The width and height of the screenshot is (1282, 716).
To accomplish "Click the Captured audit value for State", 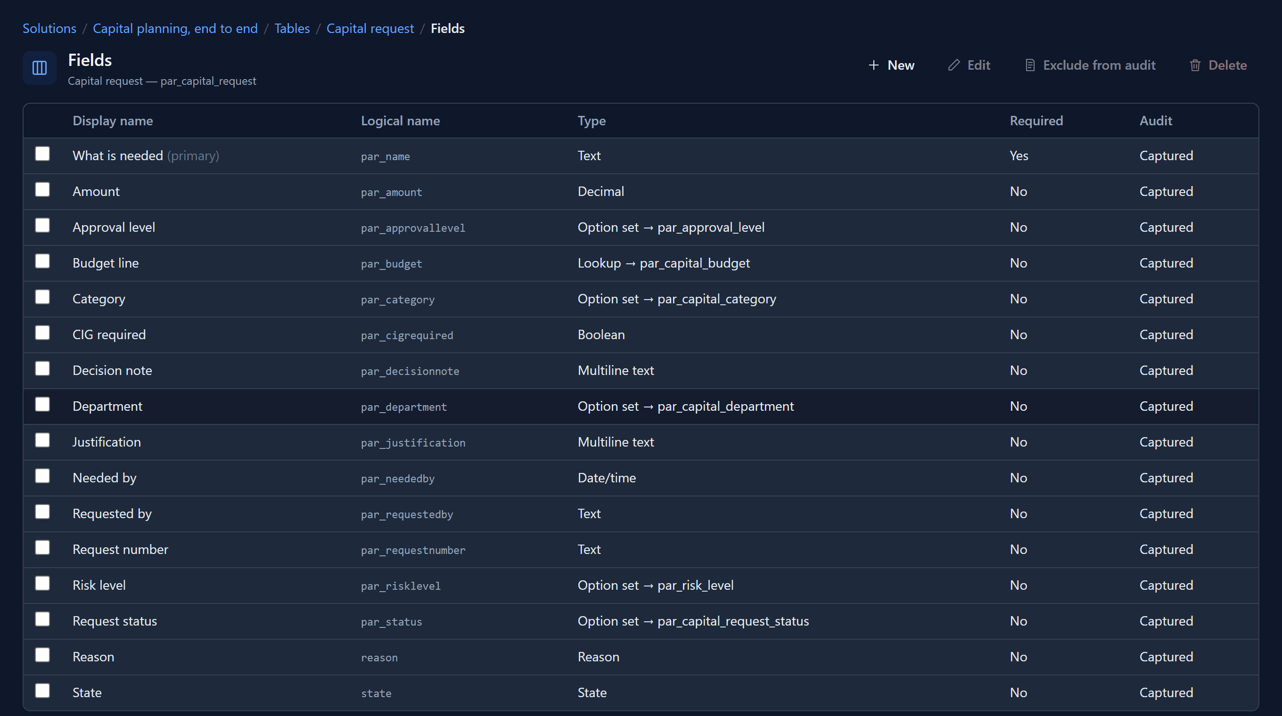I will click(x=1166, y=692).
